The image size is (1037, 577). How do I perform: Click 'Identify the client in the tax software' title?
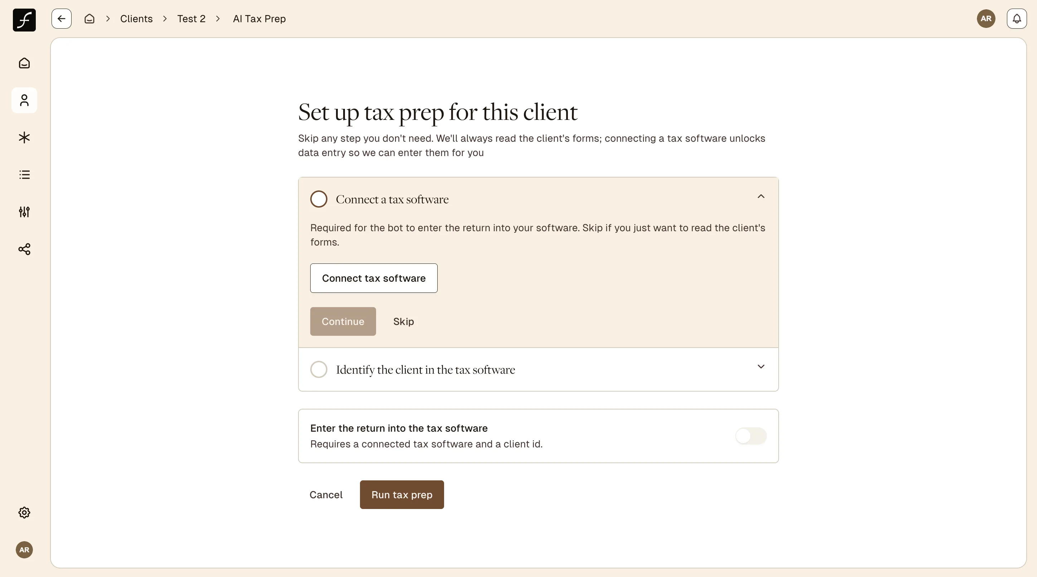coord(425,370)
